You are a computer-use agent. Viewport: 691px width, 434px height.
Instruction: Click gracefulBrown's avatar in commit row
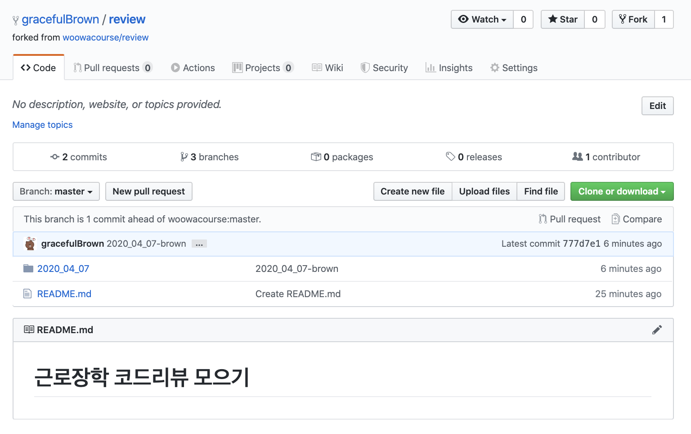(30, 244)
